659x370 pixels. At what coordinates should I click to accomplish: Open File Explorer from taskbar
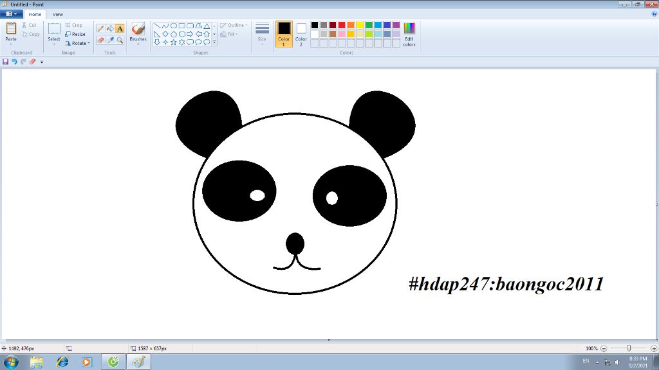[37, 362]
